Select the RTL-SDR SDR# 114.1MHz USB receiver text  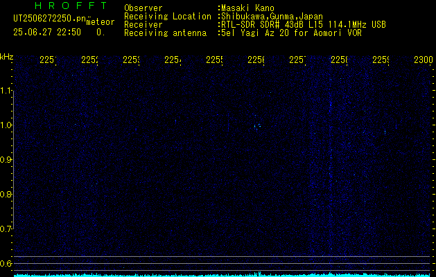tap(304, 25)
